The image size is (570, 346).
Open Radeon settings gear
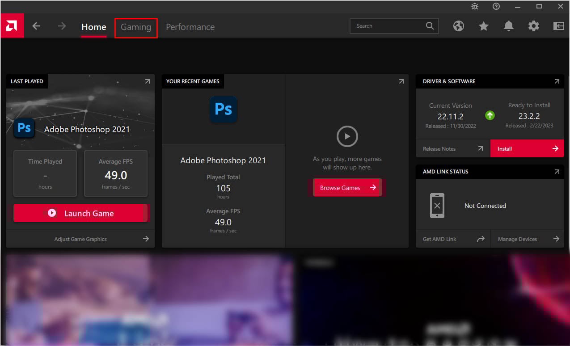click(533, 26)
